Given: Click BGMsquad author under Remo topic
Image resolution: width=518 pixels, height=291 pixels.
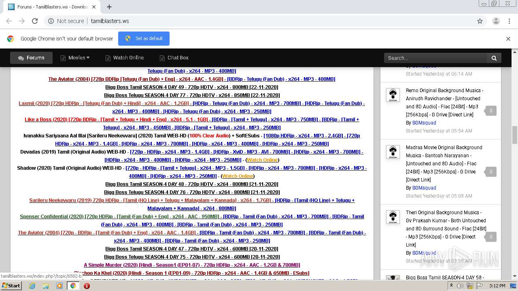Looking at the screenshot, I should 424,123.
